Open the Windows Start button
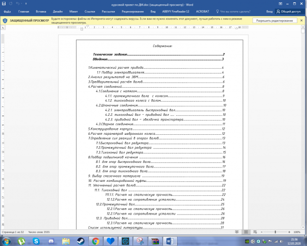 pos(6,241)
